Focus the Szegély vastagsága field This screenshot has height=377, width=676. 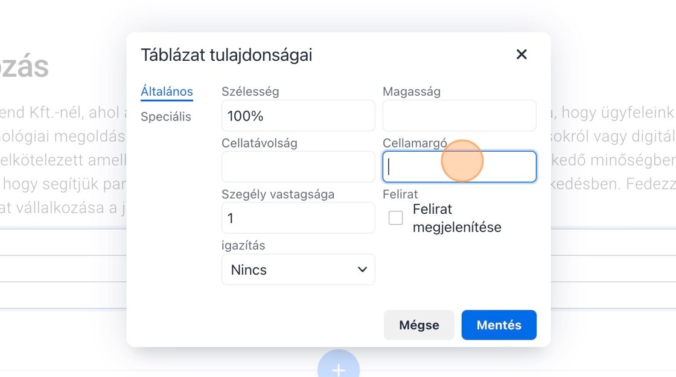[298, 218]
